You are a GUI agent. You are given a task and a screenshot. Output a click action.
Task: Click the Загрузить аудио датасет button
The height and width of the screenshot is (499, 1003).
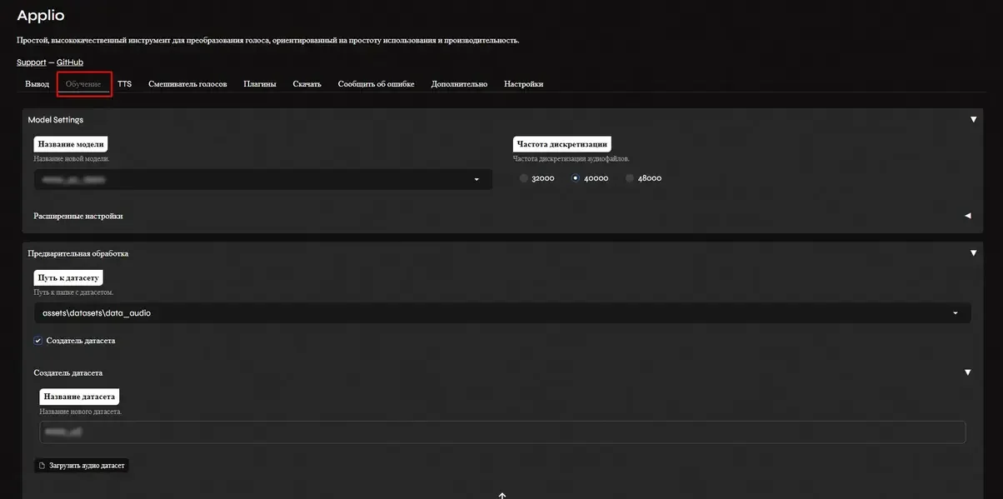pos(82,466)
